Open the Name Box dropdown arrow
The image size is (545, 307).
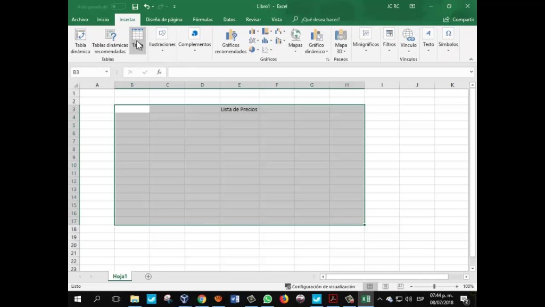point(106,72)
